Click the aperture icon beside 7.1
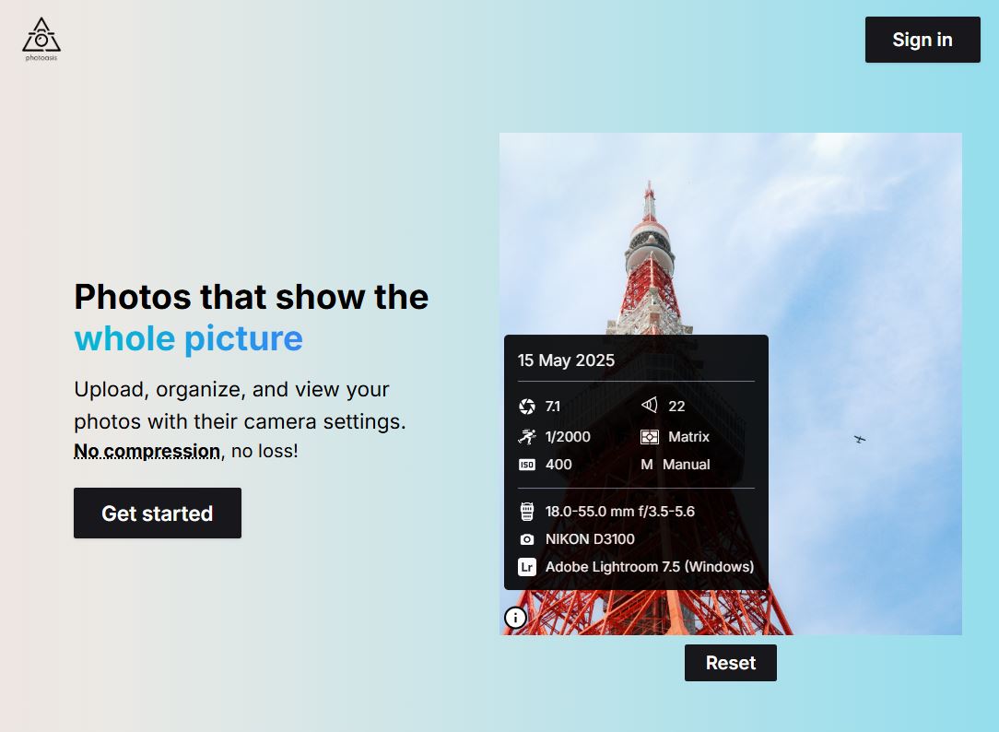The image size is (999, 732). [525, 406]
